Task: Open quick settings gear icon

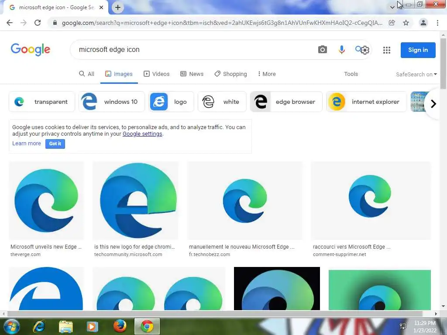Action: (365, 51)
